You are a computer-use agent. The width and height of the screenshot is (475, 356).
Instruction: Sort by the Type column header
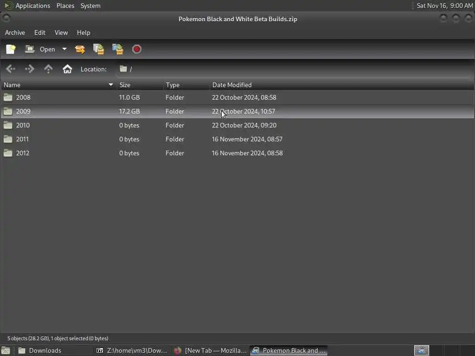186,85
